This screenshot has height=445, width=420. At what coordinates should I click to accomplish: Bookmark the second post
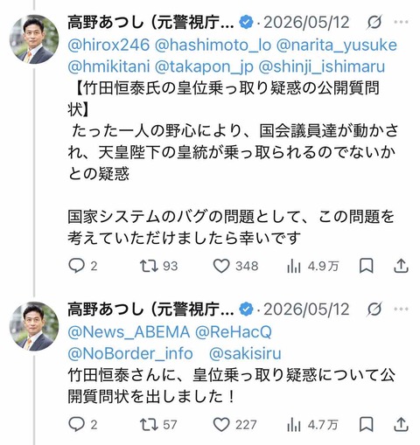tap(367, 424)
